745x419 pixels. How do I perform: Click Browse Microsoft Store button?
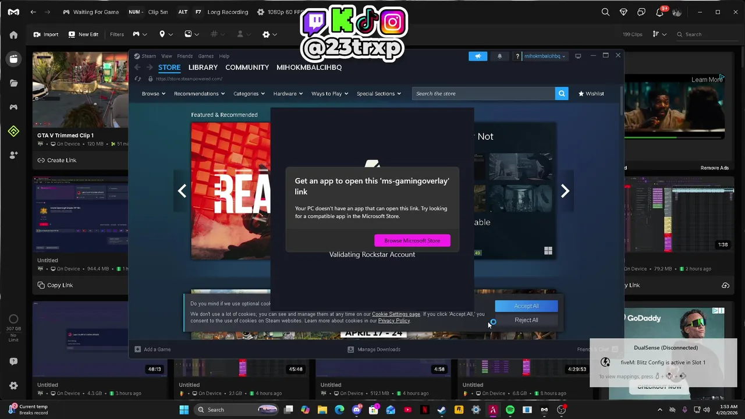(x=412, y=240)
